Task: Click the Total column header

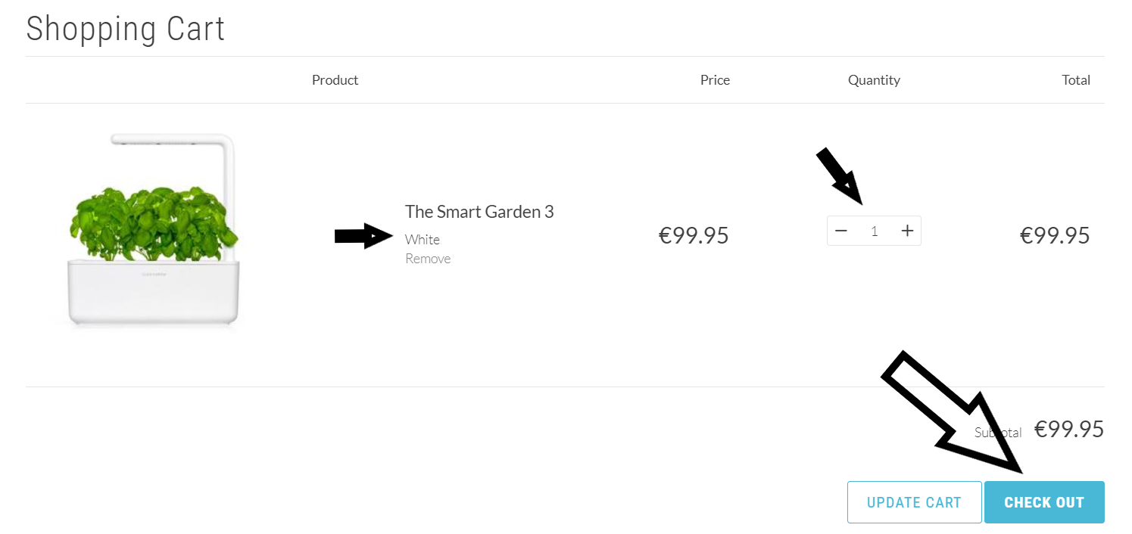Action: coord(1076,80)
